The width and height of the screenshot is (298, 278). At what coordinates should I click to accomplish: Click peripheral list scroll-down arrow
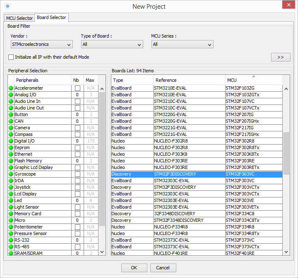(102, 252)
